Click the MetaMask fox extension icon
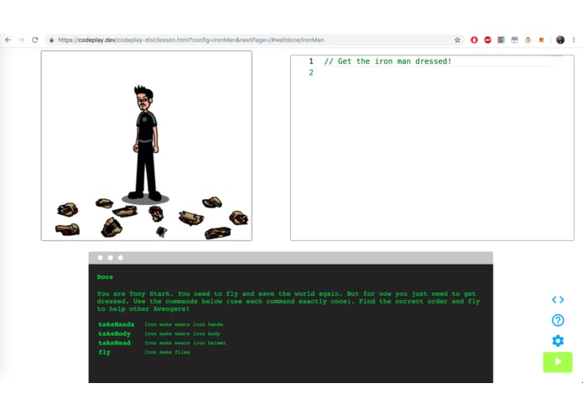 click(541, 39)
